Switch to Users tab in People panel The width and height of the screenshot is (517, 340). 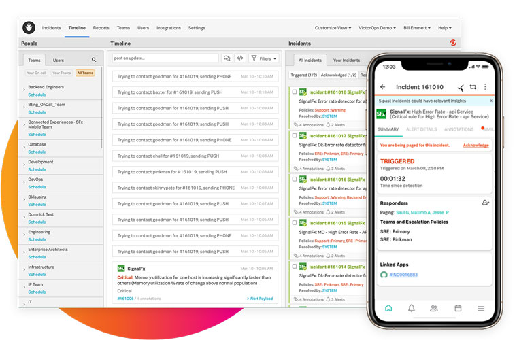coord(59,61)
